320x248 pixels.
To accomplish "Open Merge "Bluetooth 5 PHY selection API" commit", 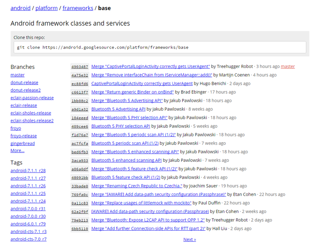I will point(129,118).
